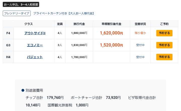Click the 国際観光旅客税 label
181x111 pixels.
coord(60,105)
